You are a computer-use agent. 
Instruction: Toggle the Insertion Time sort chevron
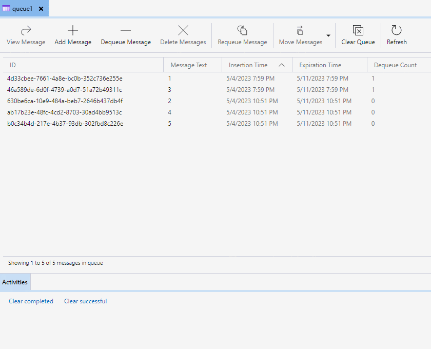pyautogui.click(x=281, y=65)
